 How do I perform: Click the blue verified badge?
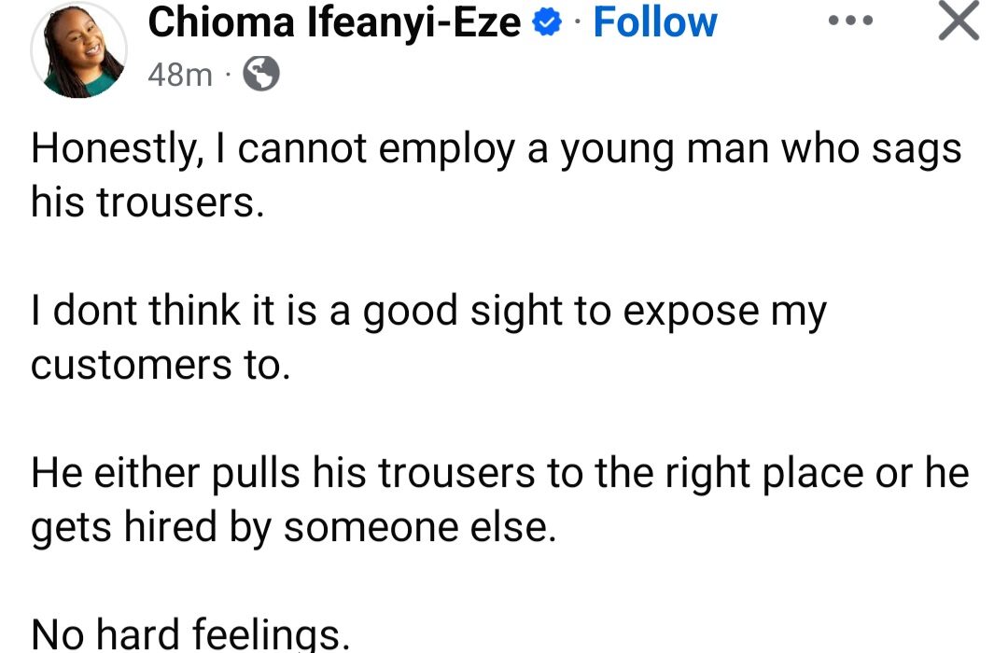coord(547,23)
